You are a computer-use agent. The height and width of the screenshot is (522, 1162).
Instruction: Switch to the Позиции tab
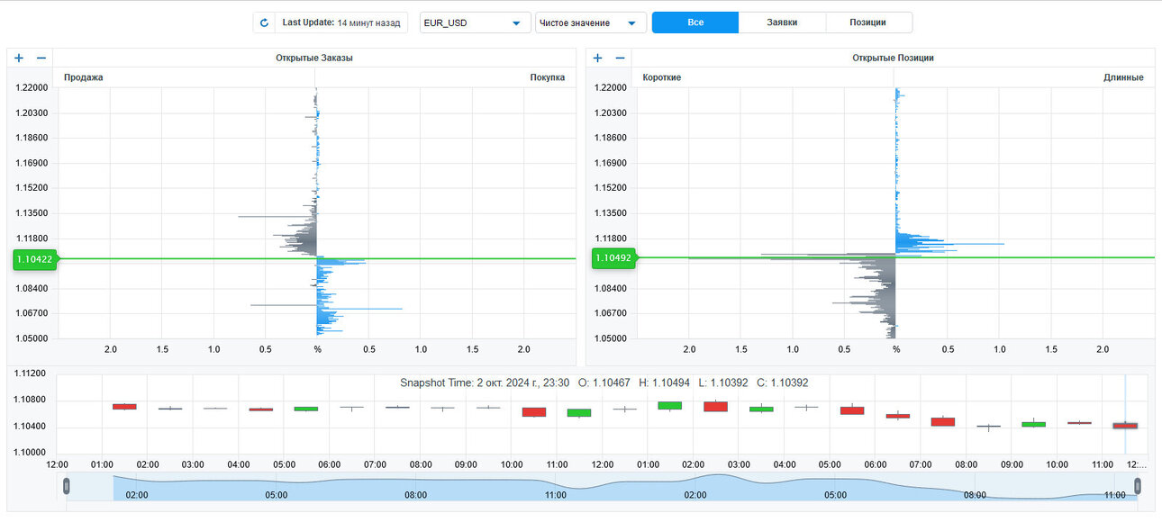pyautogui.click(x=868, y=22)
